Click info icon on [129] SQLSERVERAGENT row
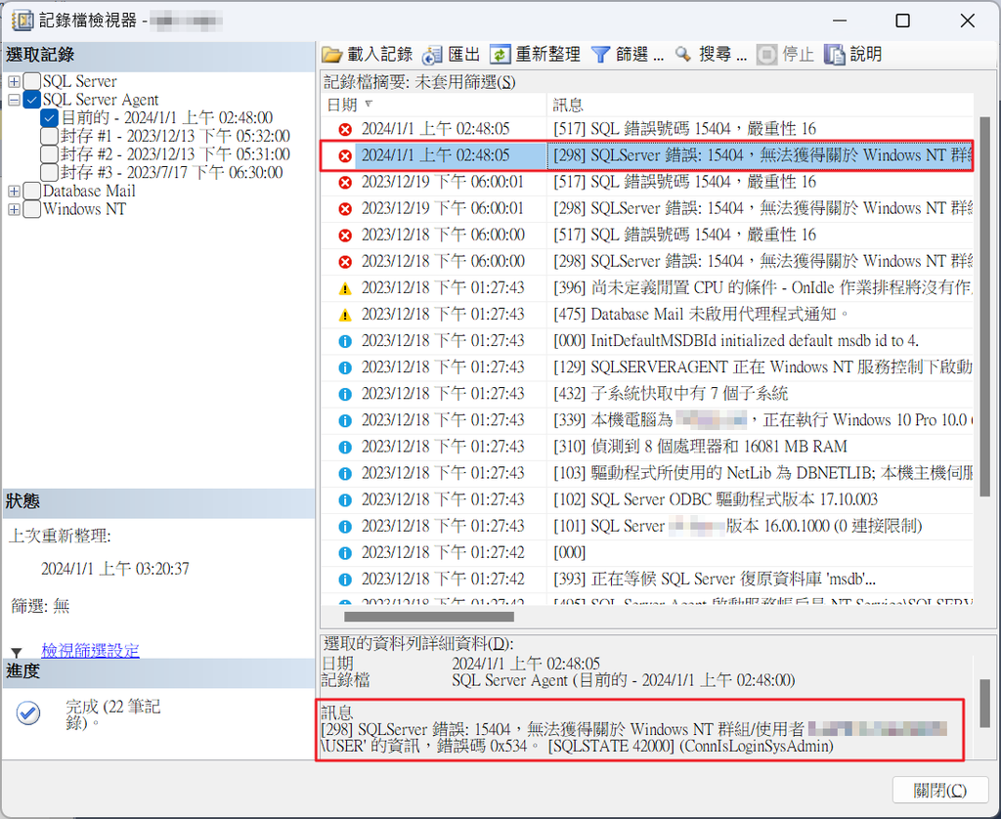The width and height of the screenshot is (1001, 819). point(345,367)
